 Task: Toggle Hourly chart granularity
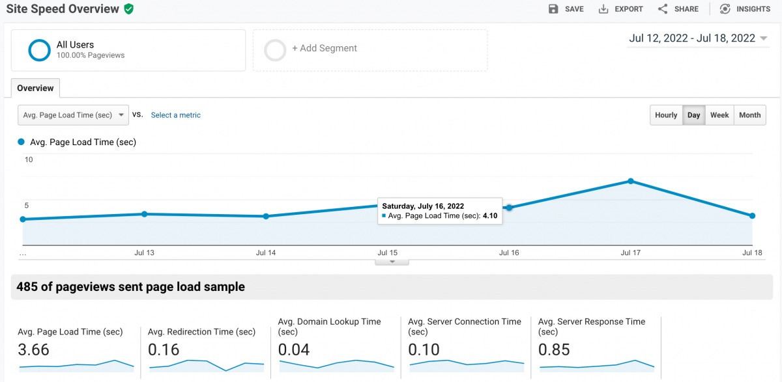point(665,115)
